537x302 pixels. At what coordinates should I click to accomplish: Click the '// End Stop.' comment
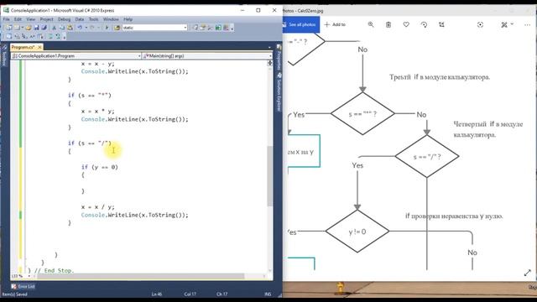click(x=54, y=270)
